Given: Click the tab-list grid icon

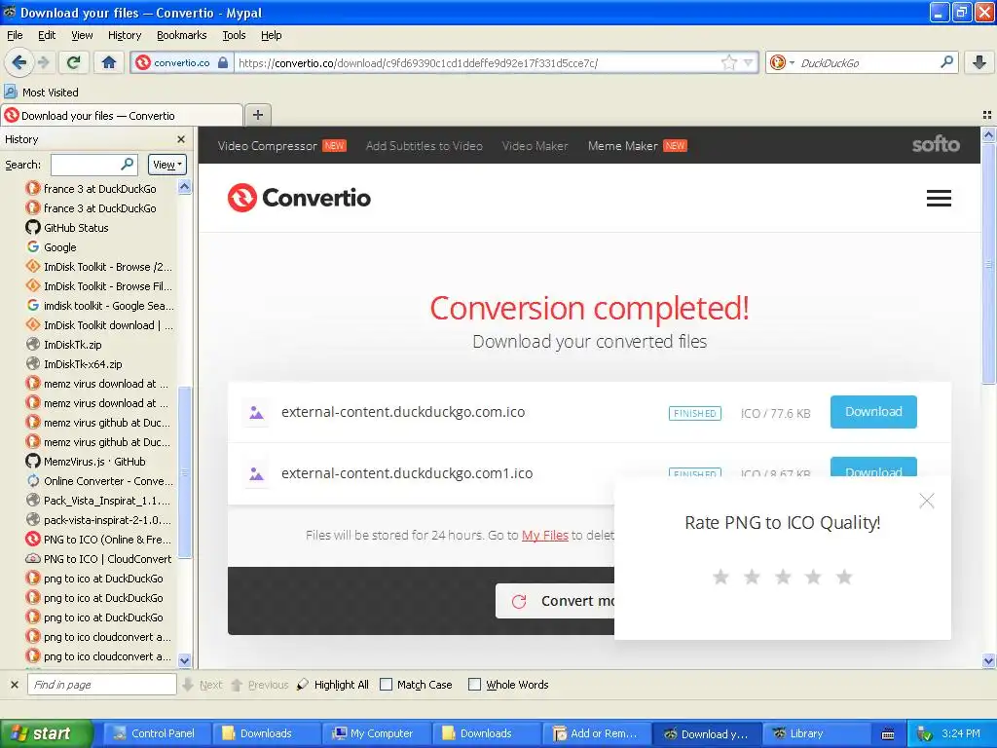Looking at the screenshot, I should pyautogui.click(x=986, y=115).
